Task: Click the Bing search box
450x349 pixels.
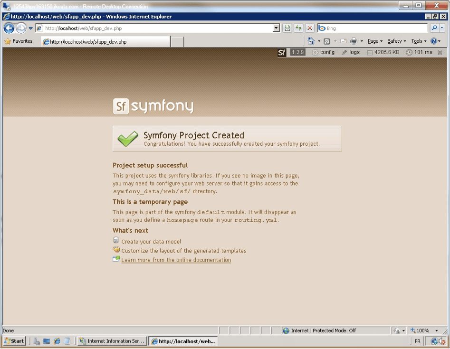Action: click(373, 28)
